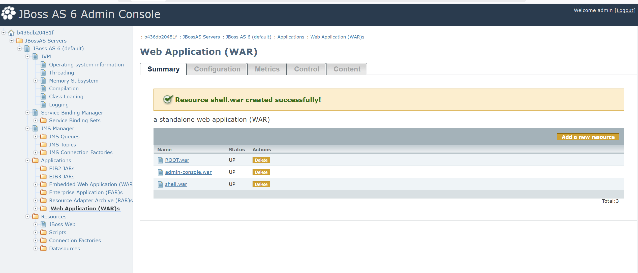Switch to the Summary tab
638x273 pixels.
point(163,69)
